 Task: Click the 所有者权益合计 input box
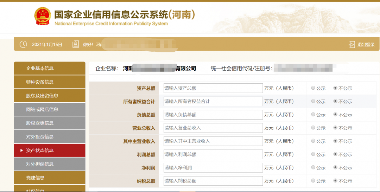tap(213, 101)
